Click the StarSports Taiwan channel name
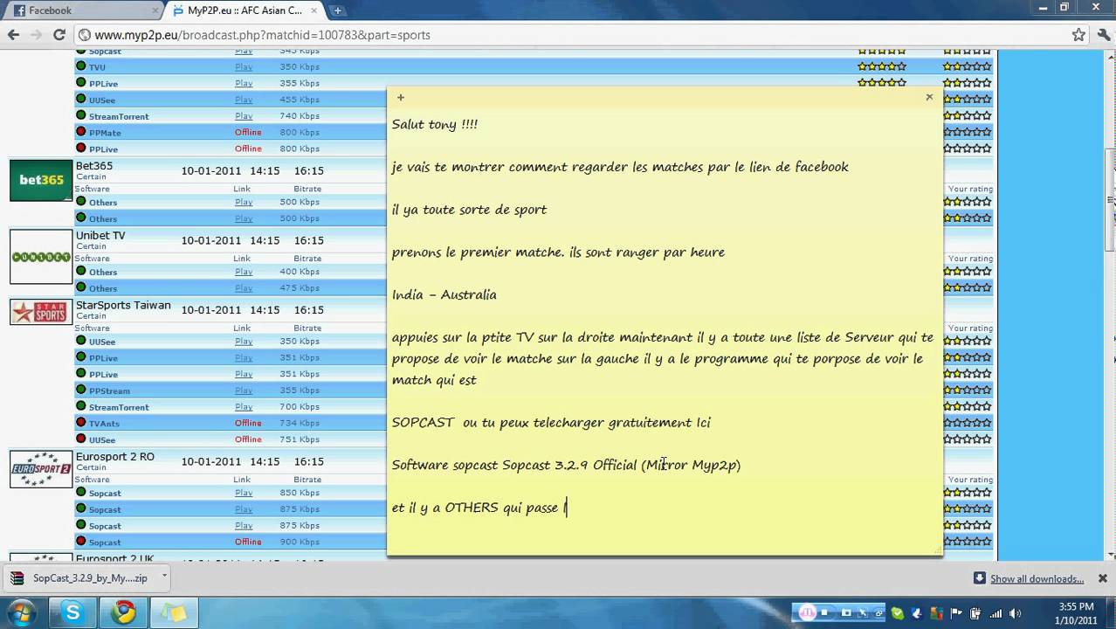Screen dimensions: 1116x629 (123, 306)
